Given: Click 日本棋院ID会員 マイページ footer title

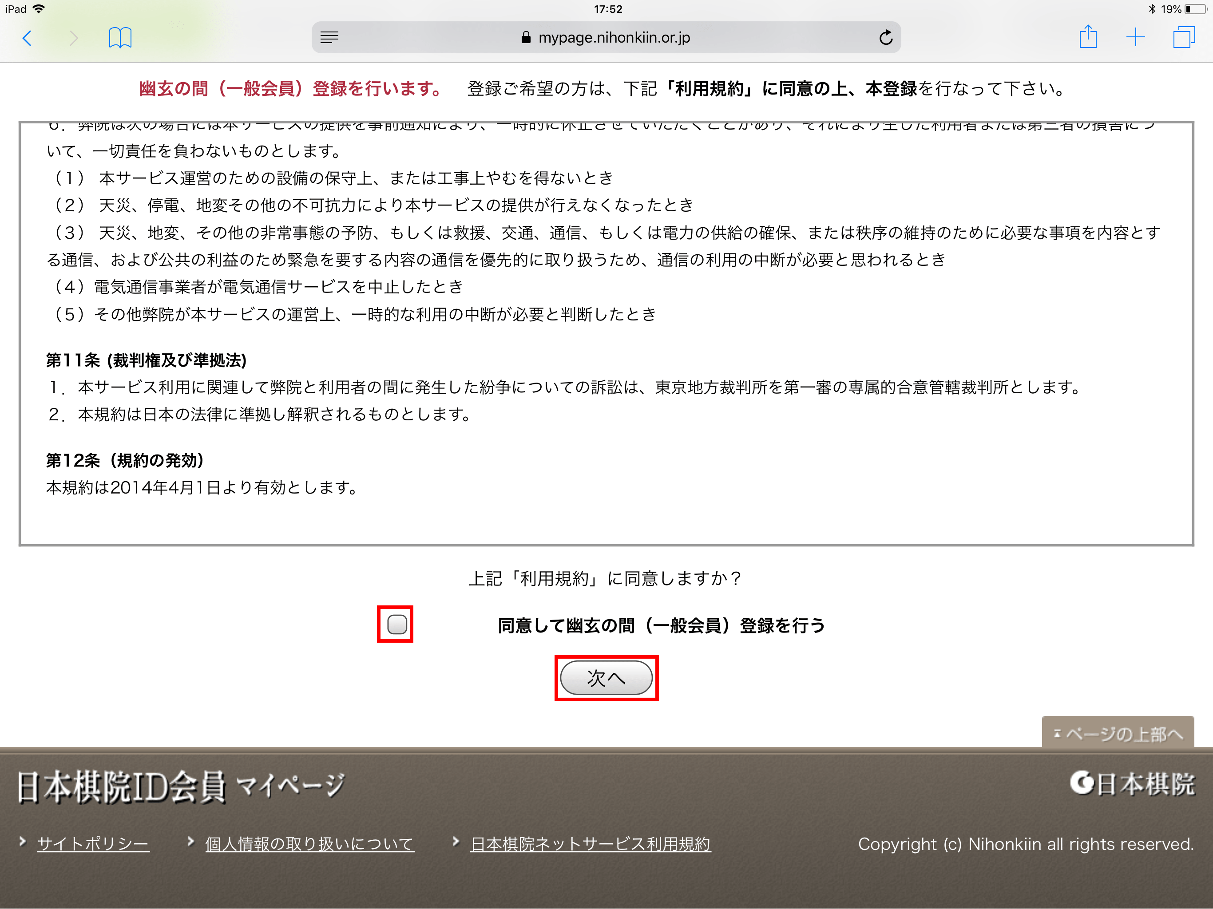Looking at the screenshot, I should coord(181,787).
